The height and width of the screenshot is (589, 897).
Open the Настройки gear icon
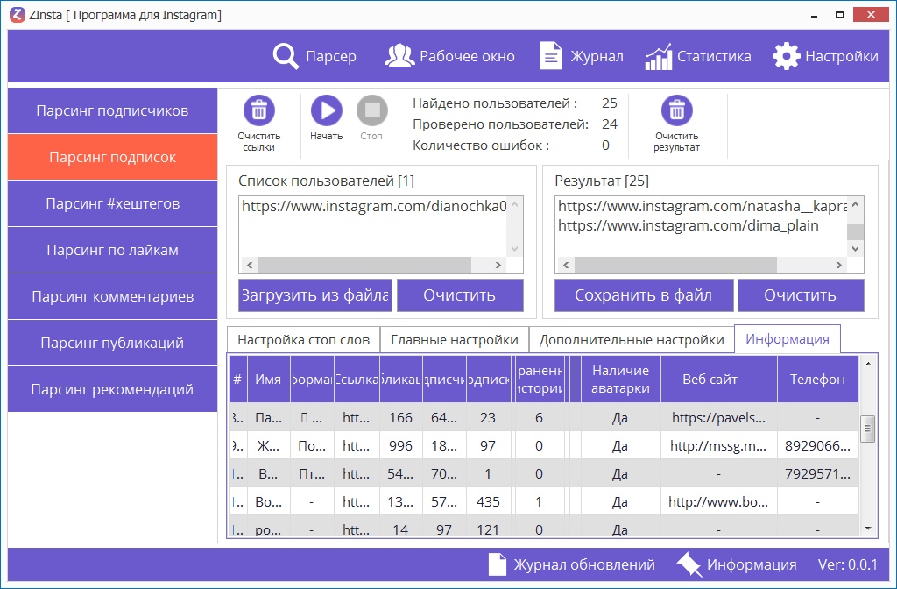tap(786, 56)
